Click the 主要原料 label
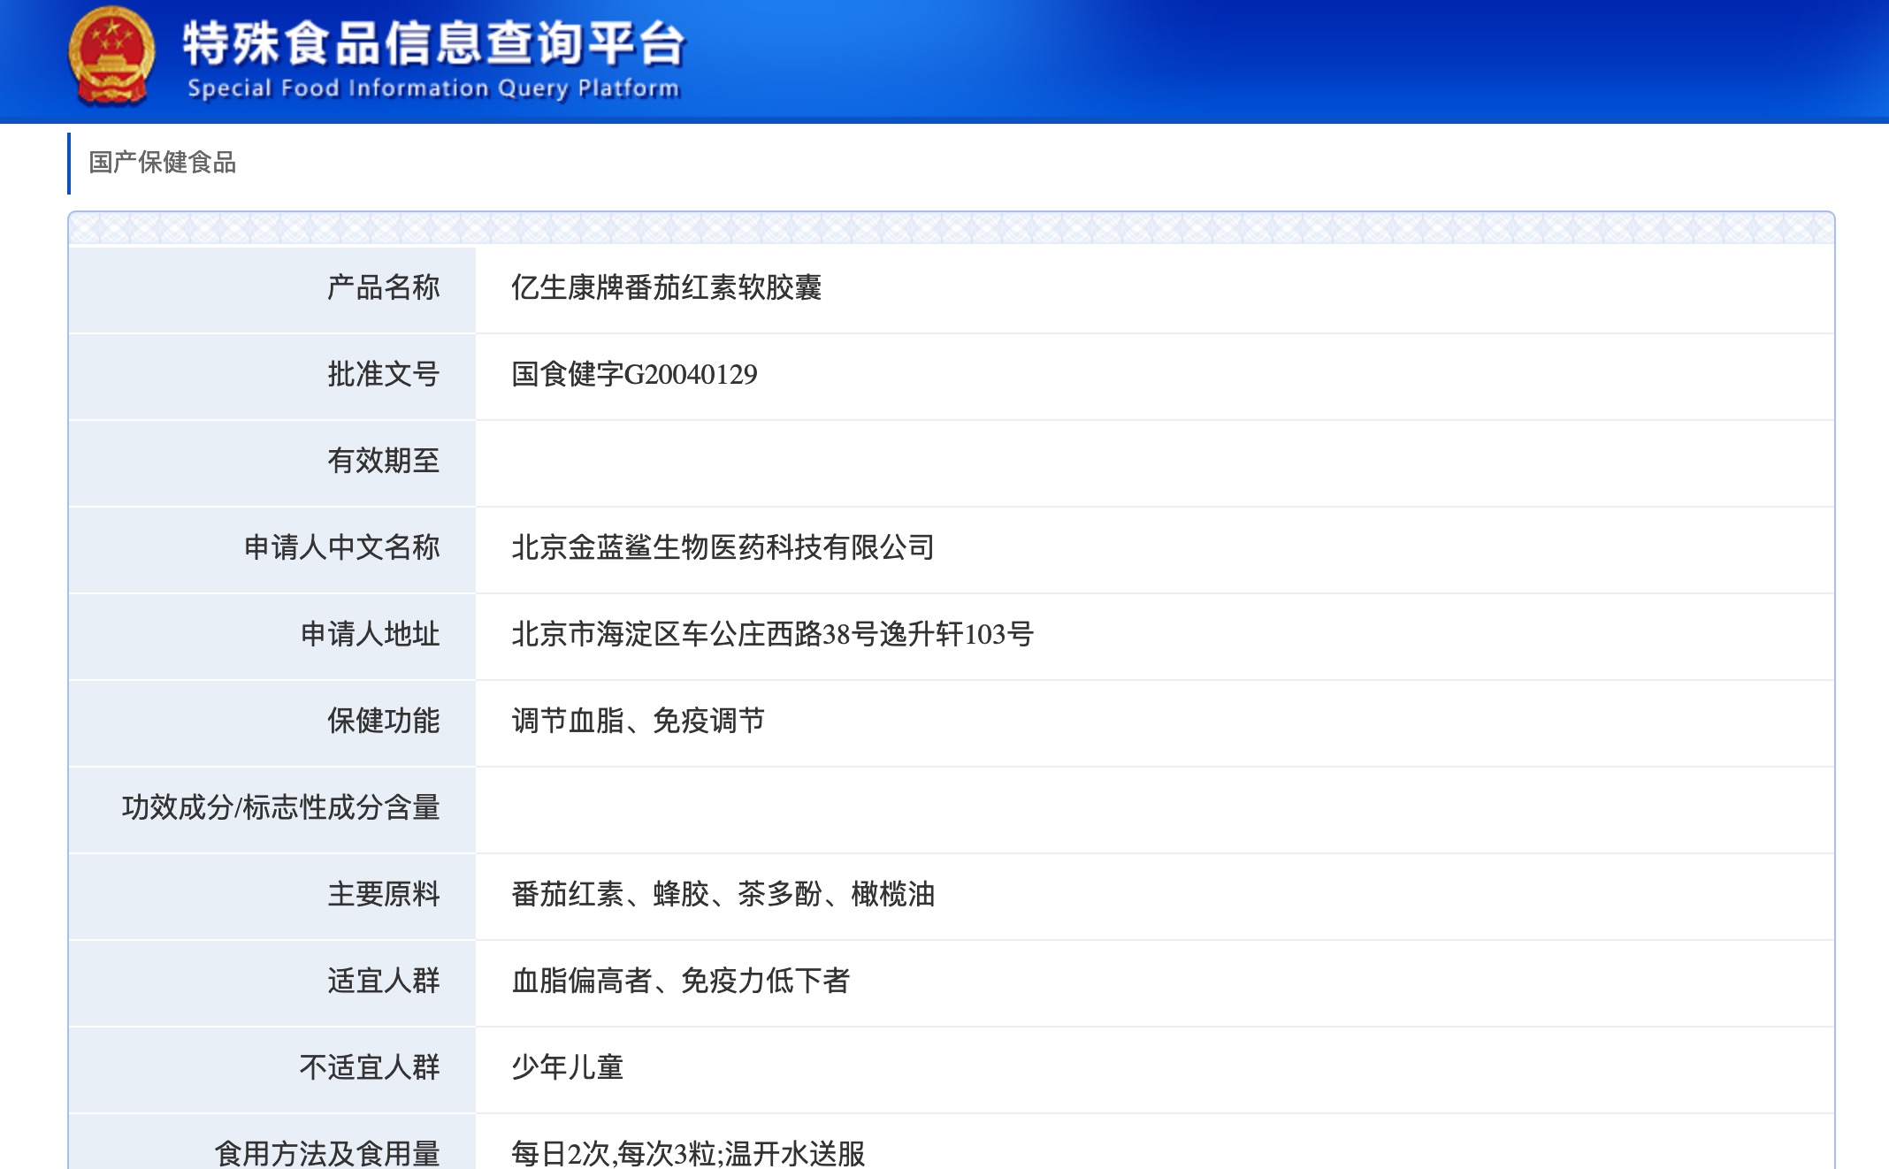This screenshot has width=1889, height=1169. point(383,894)
